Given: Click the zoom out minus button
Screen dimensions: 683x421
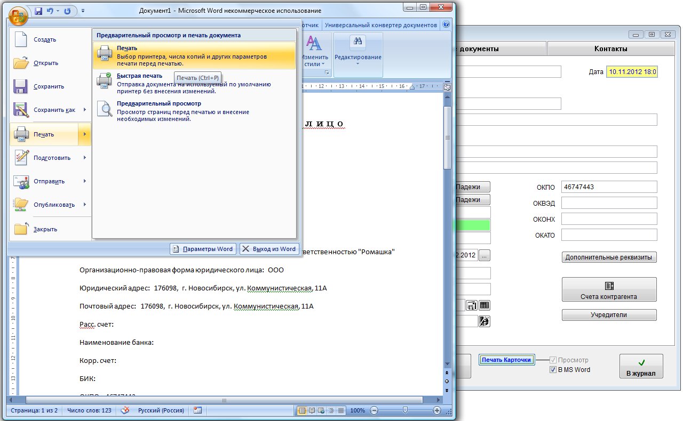Looking at the screenshot, I should 374,410.
